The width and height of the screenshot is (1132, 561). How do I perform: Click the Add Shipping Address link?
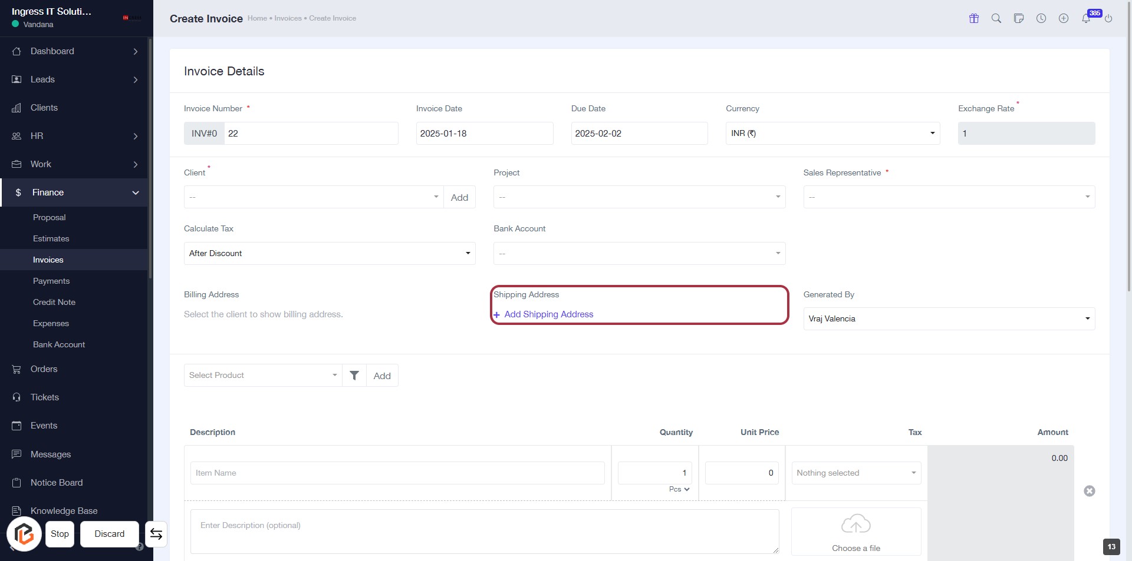(548, 314)
